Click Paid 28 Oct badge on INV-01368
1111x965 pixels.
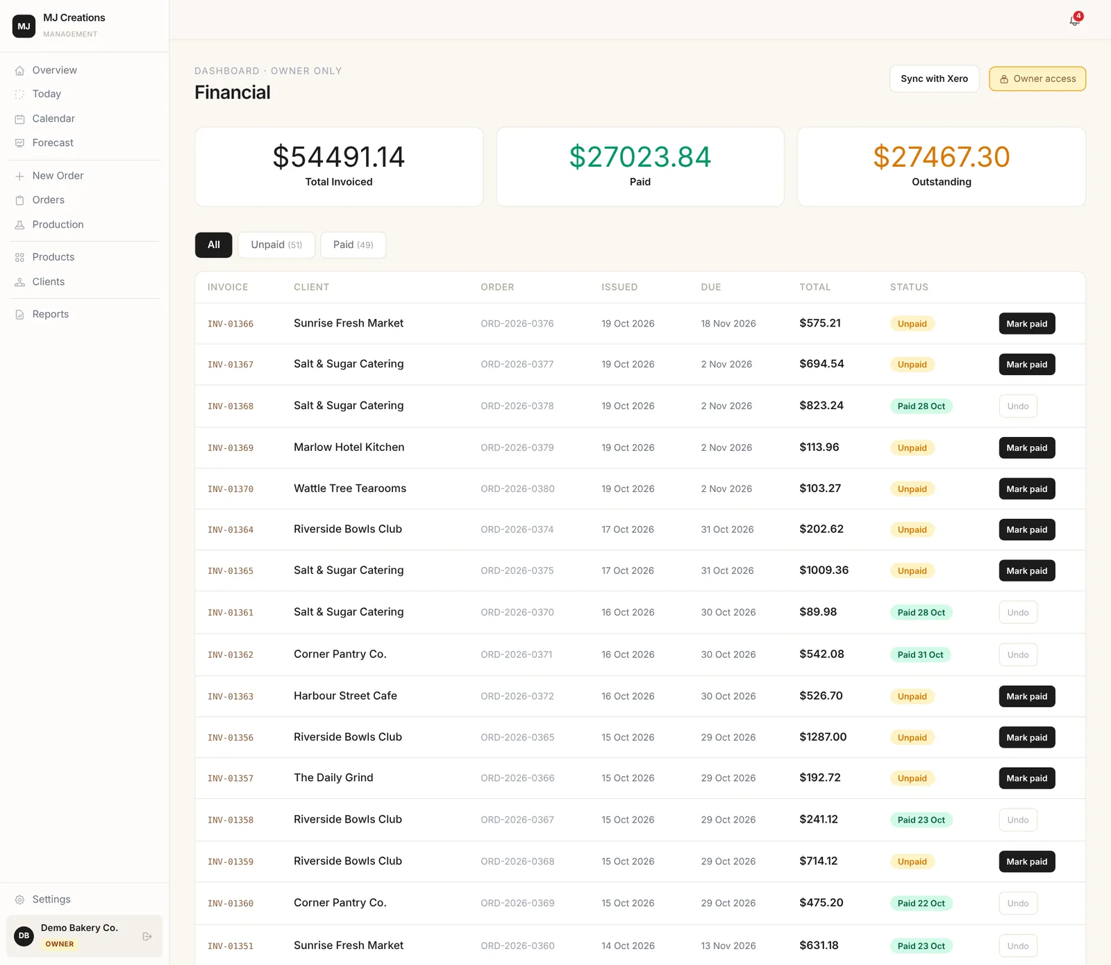point(921,406)
